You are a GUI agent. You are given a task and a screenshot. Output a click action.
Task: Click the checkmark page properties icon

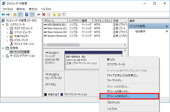49,14
